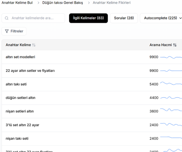Select the keyword altın set modelleri

click(x=20, y=57)
